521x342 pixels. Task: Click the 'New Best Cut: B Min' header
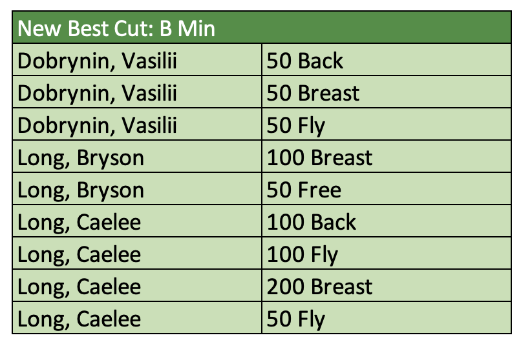click(x=116, y=28)
